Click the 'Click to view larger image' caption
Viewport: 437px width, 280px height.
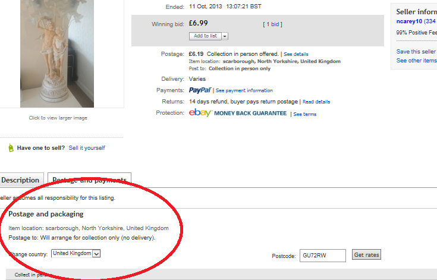click(58, 118)
